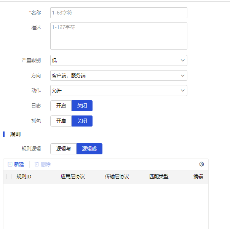This screenshot has width=230, height=234.
Task: Focus the 描述 text area
Action: pos(118,36)
